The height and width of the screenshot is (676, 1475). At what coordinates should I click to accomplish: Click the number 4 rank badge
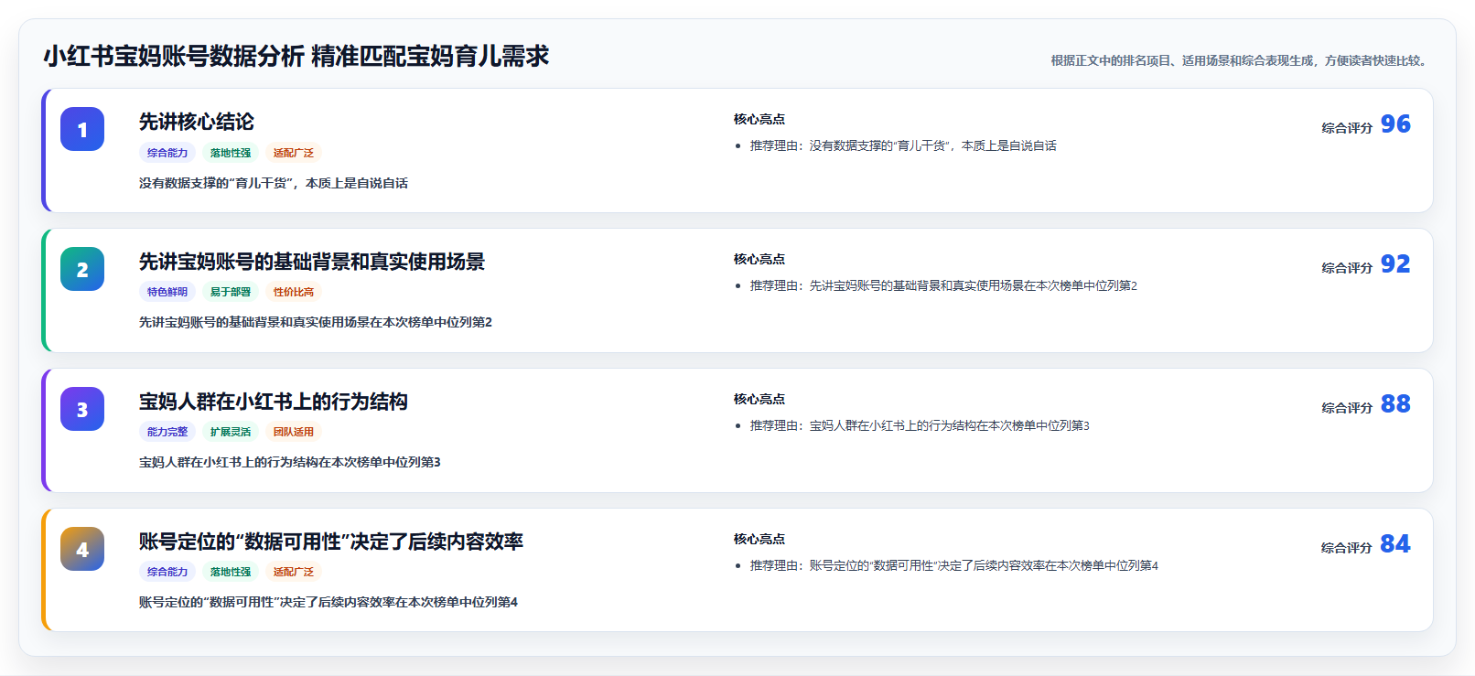pyautogui.click(x=82, y=549)
